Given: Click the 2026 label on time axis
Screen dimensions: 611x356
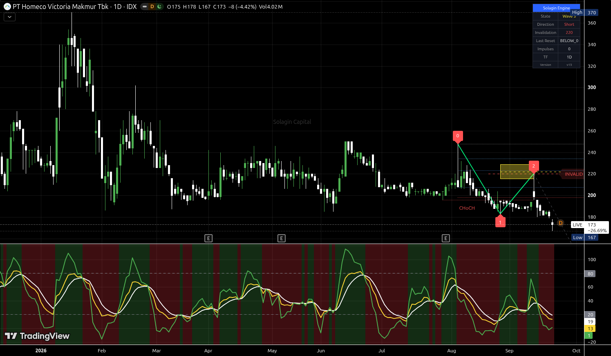Looking at the screenshot, I should click(41, 351).
